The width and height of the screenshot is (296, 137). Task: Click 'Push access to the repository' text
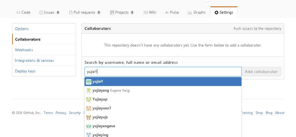pos(257,29)
